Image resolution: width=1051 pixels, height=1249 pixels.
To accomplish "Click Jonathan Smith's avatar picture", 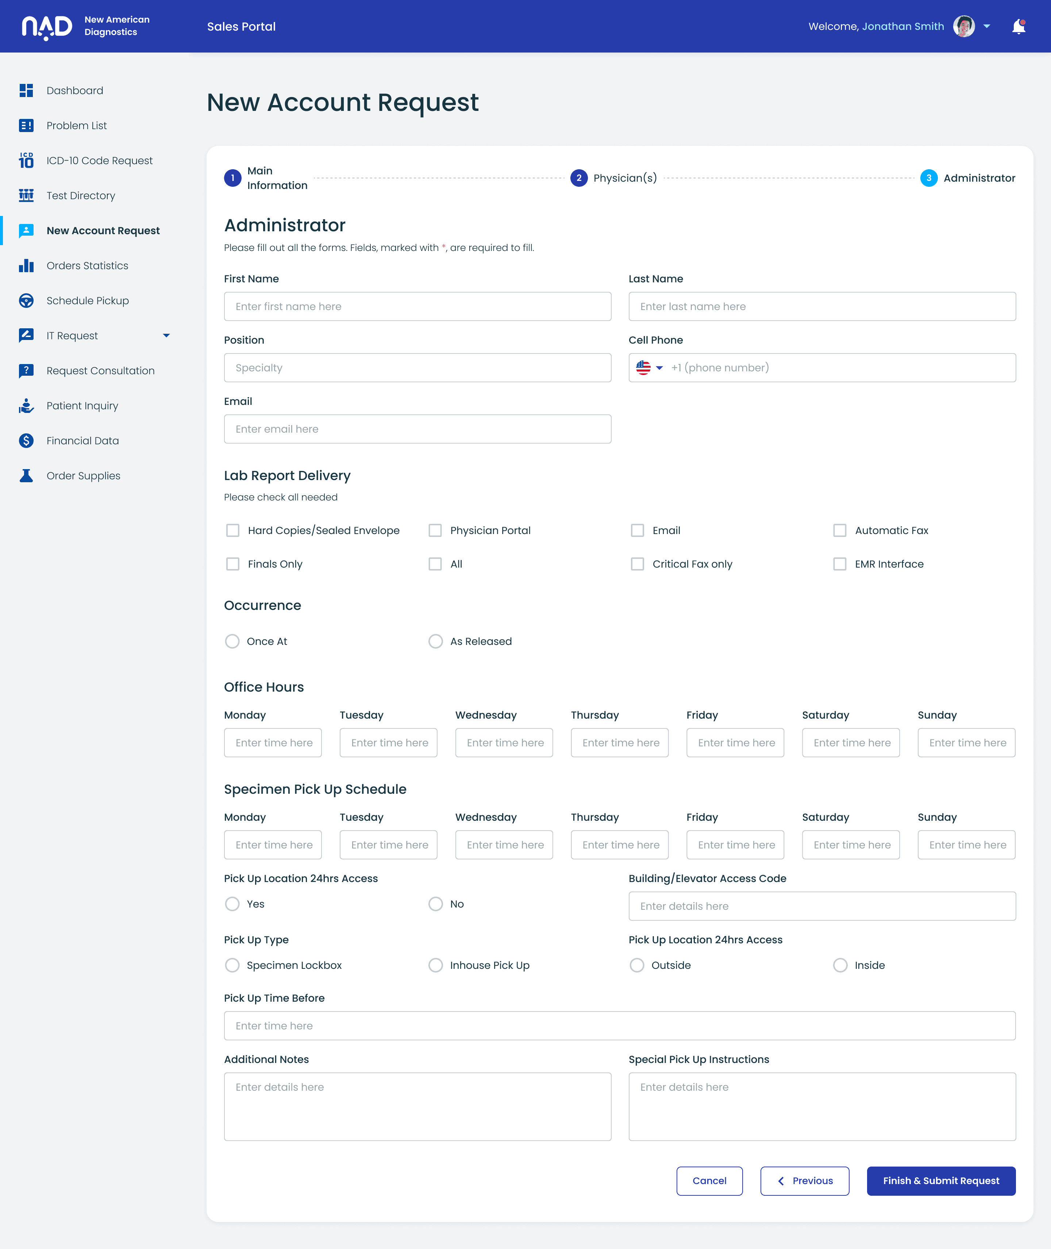I will tap(964, 26).
